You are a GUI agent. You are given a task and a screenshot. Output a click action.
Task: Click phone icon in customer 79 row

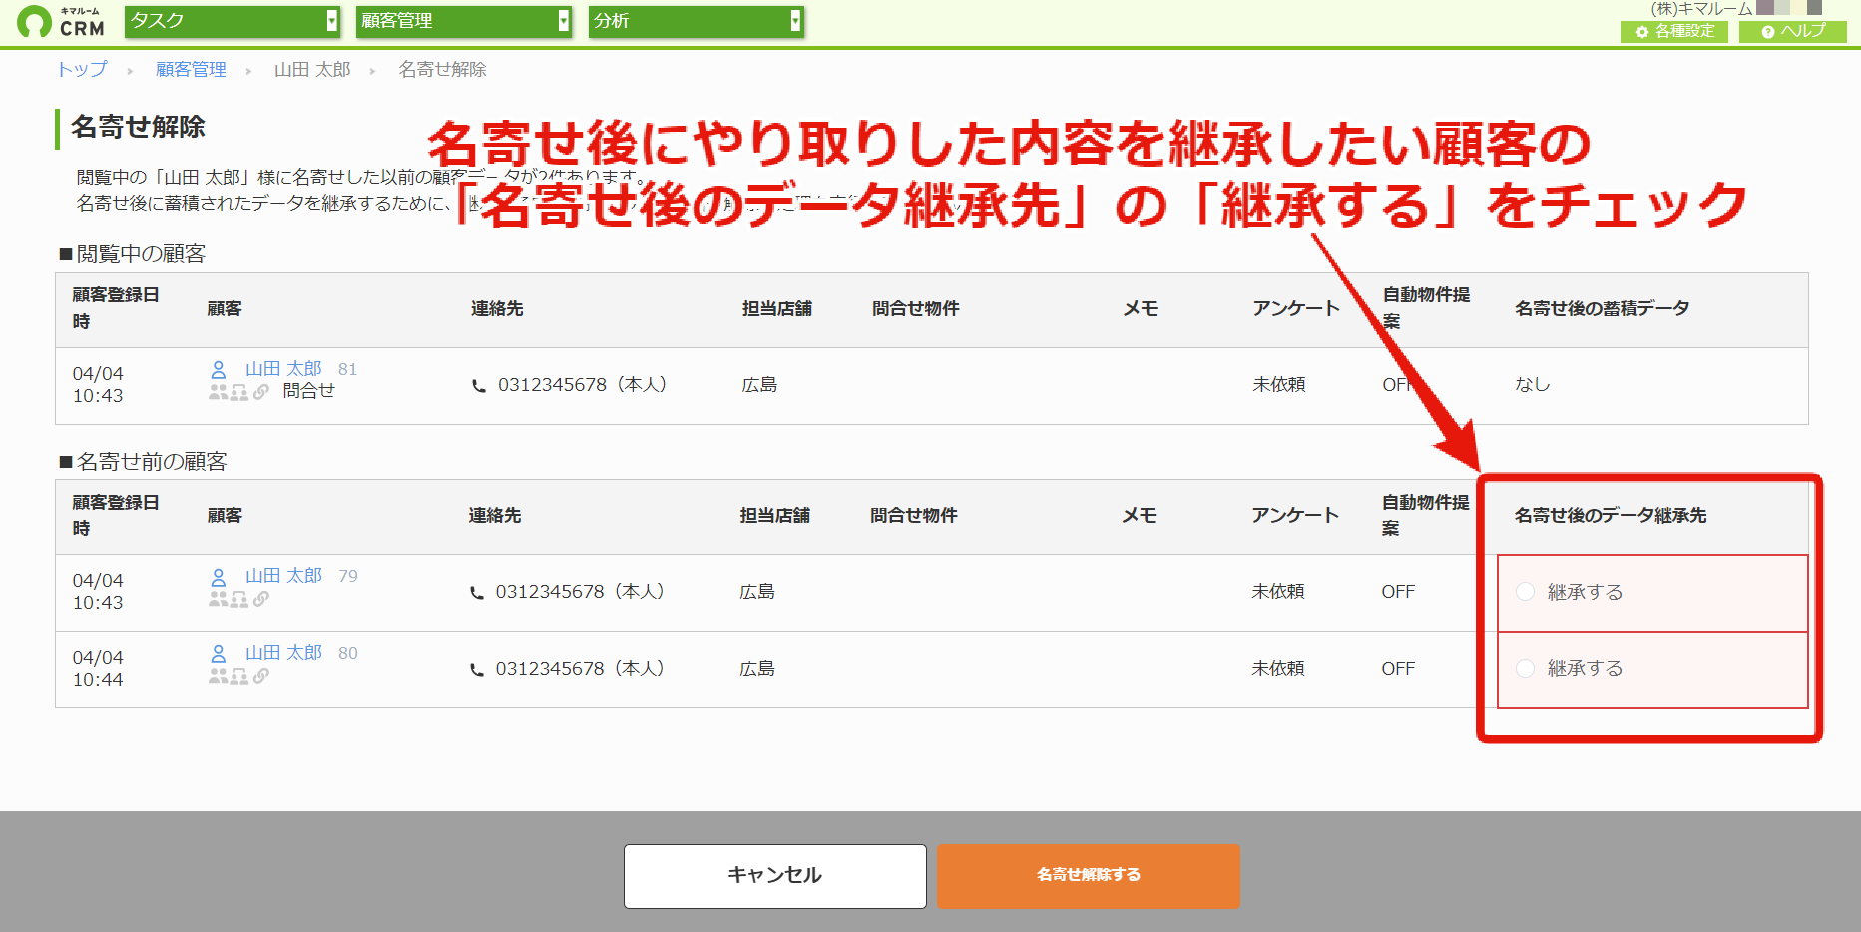(x=477, y=593)
